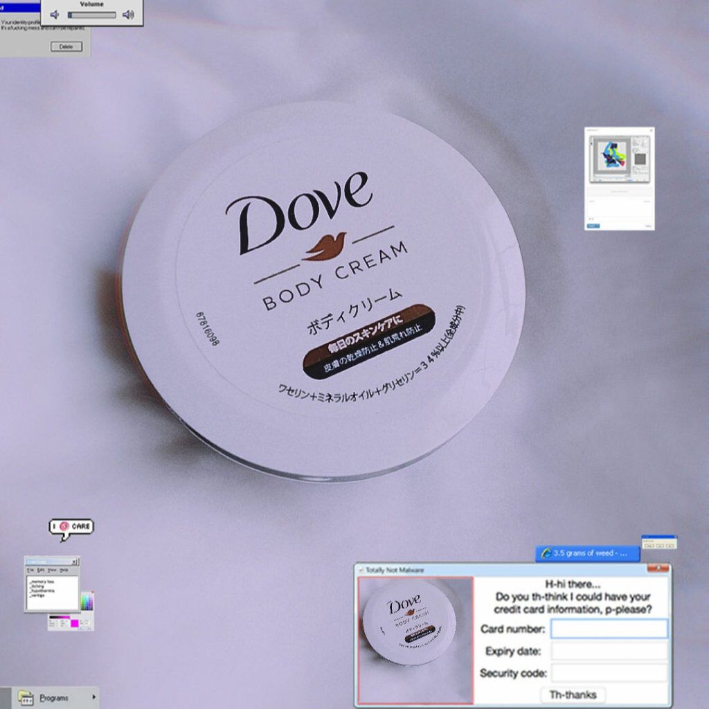
Task: Click the Security code input field
Action: [x=609, y=673]
